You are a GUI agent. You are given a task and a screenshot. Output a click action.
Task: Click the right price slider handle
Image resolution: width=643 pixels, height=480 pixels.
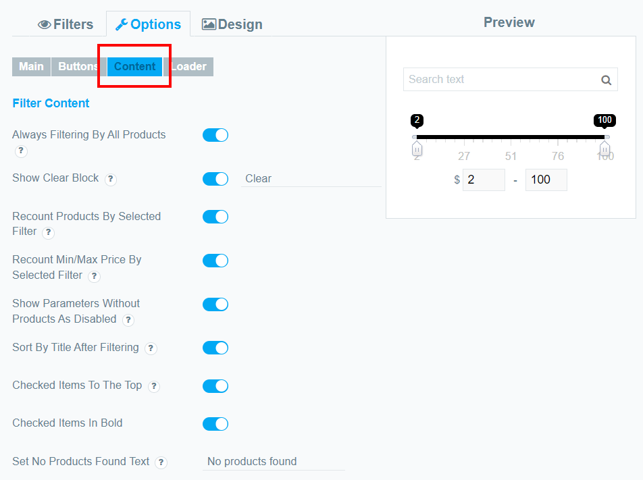tap(605, 149)
